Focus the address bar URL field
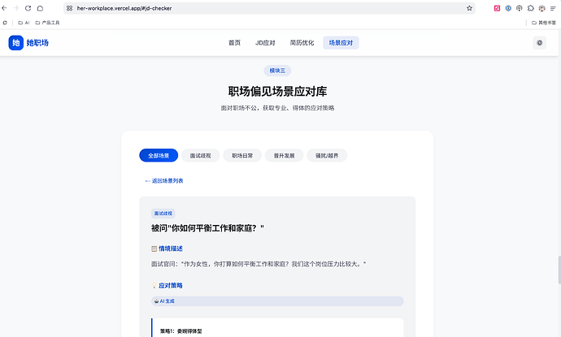This screenshot has height=337, width=561. (269, 8)
